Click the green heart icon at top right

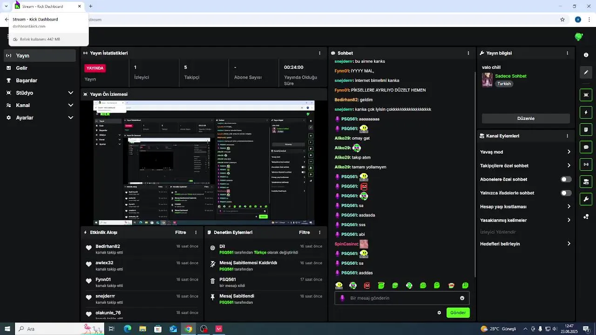(579, 36)
